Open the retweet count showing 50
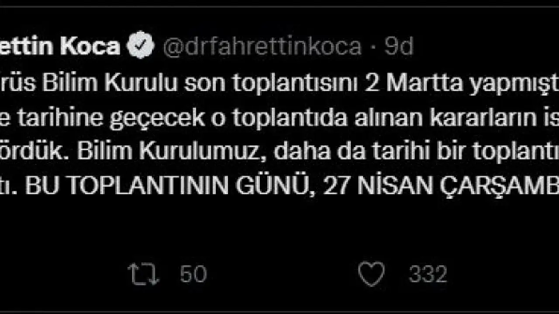559x314 pixels. pos(193,274)
